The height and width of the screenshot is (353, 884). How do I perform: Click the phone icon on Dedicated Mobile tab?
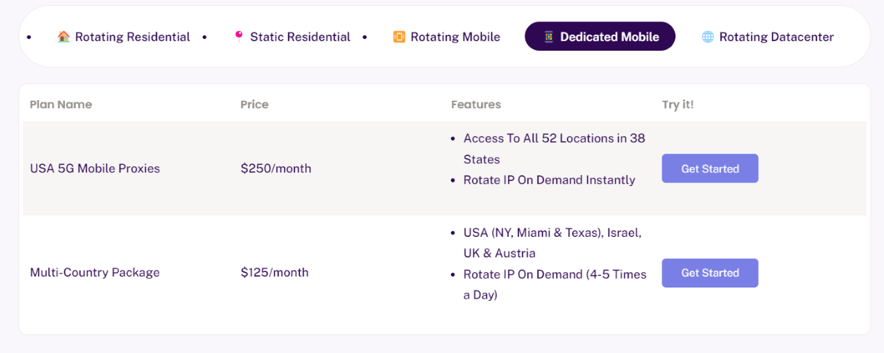(x=548, y=37)
